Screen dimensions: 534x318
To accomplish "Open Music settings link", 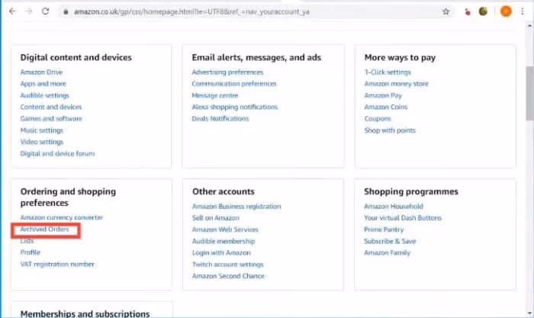I will coord(42,130).
